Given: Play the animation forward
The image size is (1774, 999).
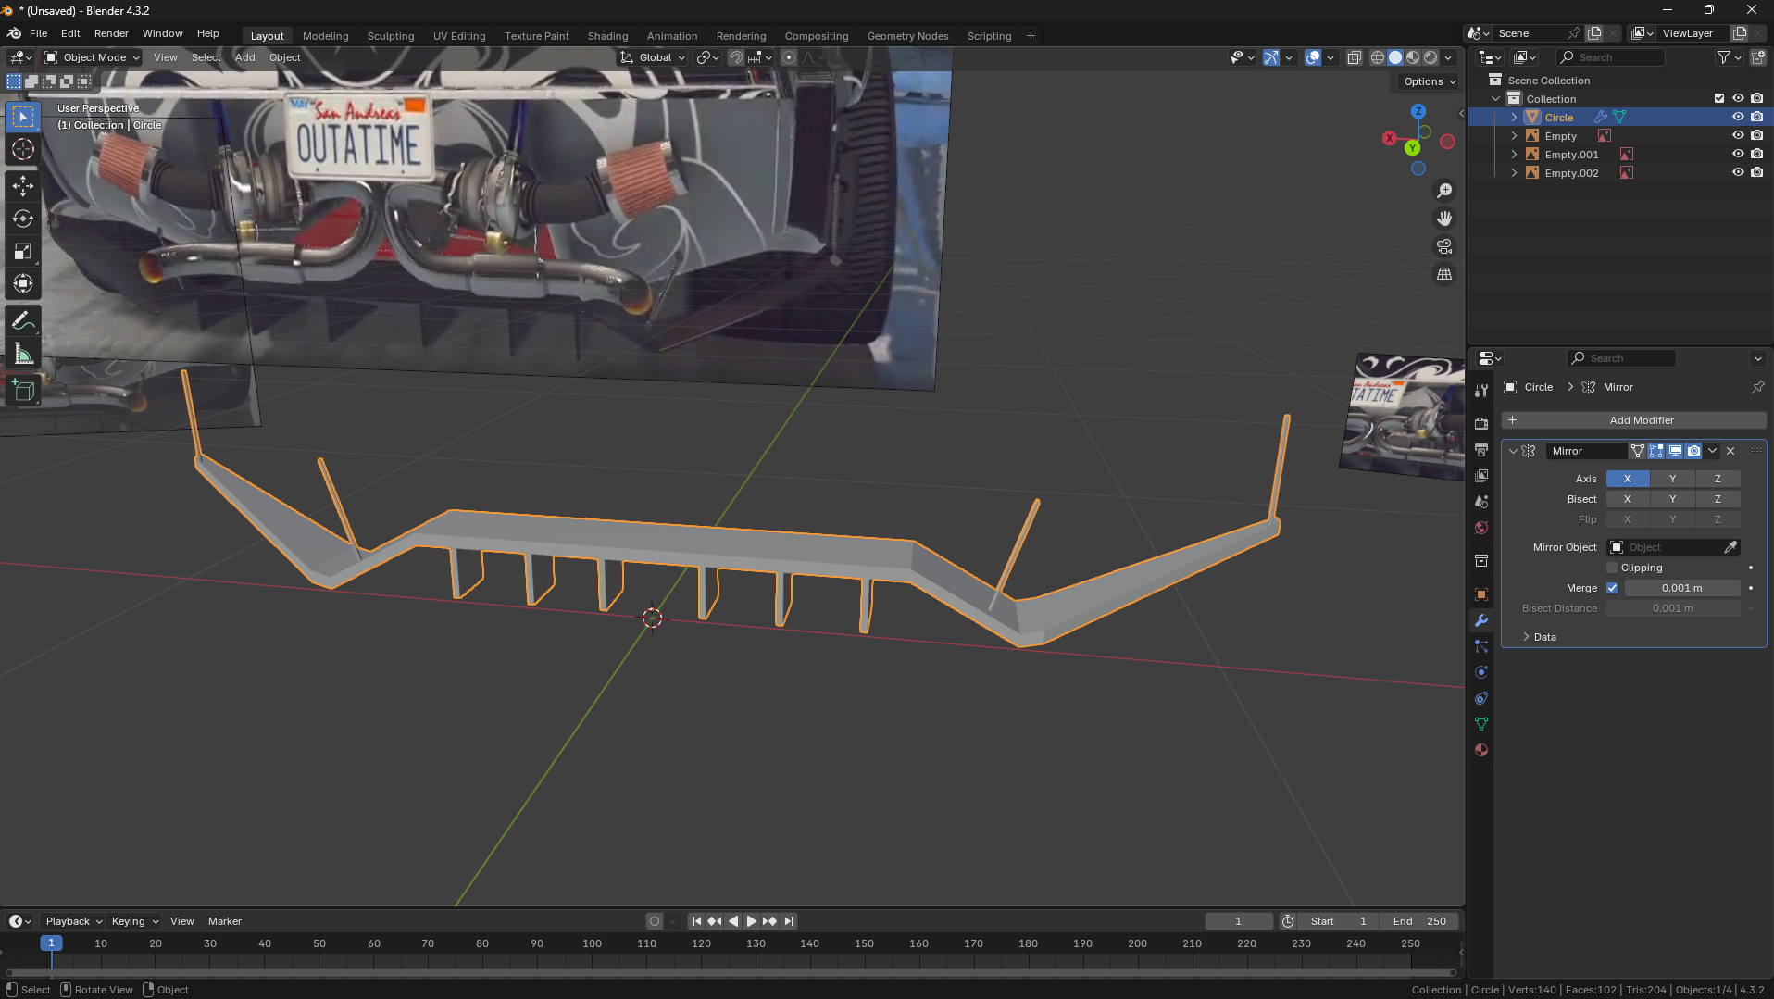Looking at the screenshot, I should (751, 921).
